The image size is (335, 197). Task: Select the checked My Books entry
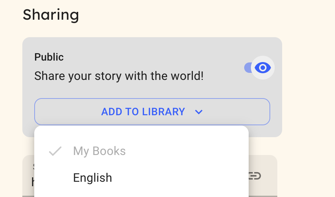(141, 151)
